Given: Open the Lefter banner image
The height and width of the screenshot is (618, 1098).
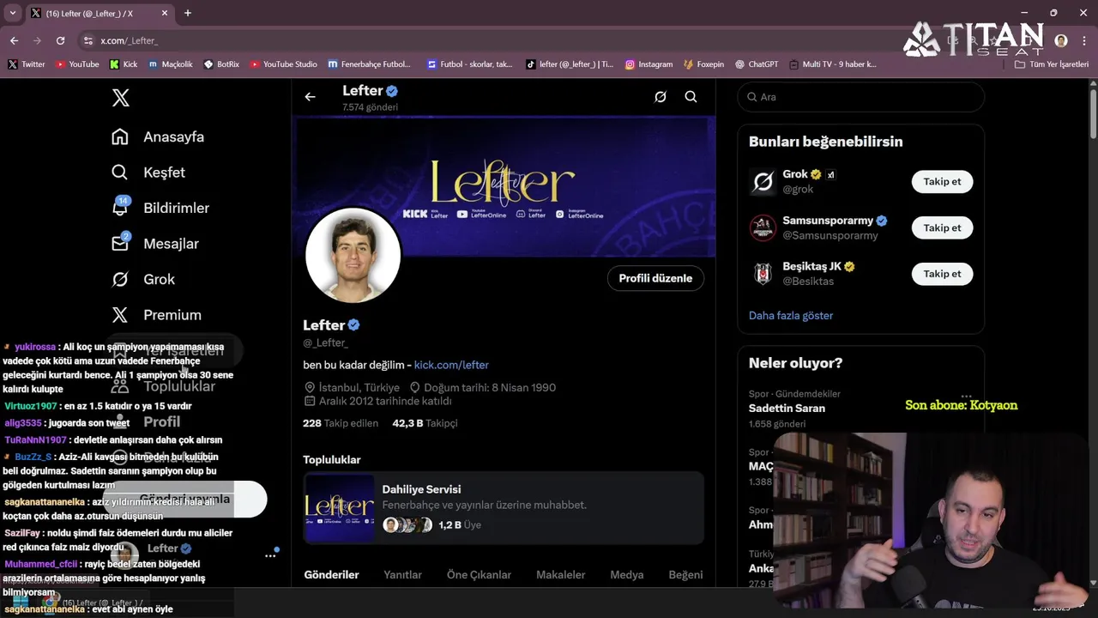Looking at the screenshot, I should pos(504,186).
